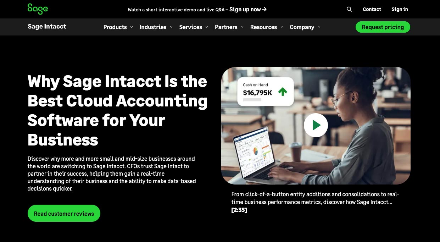Open the Products menu
440x242 pixels.
click(x=115, y=27)
